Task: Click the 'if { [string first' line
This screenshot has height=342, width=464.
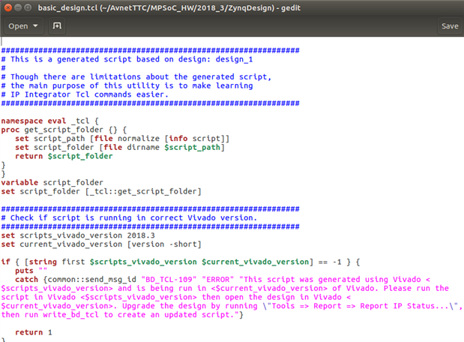Action: tap(180, 262)
